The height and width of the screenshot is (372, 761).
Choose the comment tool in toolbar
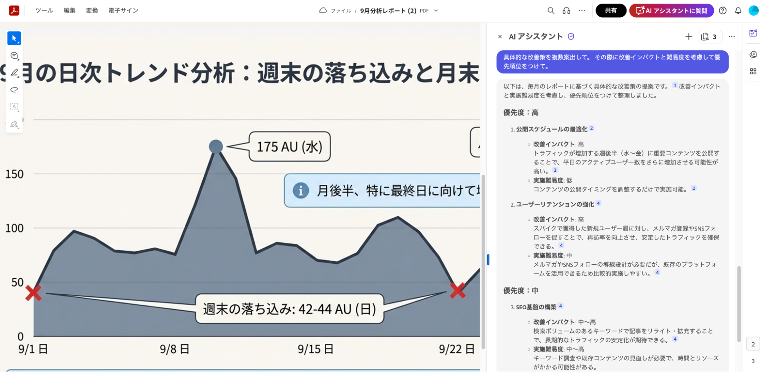(14, 56)
